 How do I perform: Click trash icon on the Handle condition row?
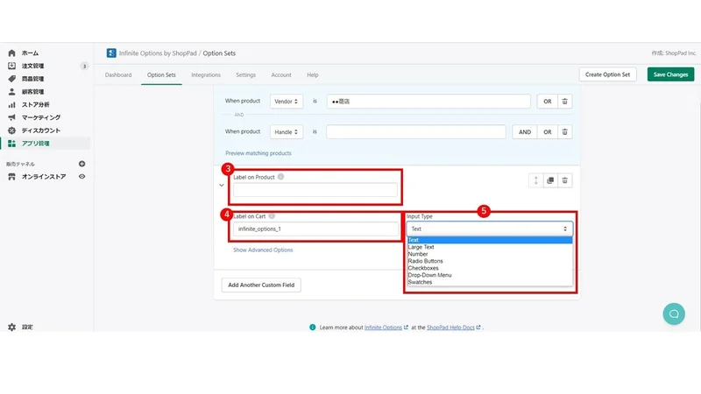564,132
